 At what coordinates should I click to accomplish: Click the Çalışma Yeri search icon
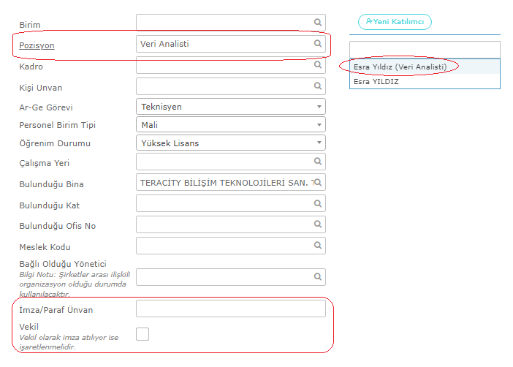pyautogui.click(x=318, y=162)
